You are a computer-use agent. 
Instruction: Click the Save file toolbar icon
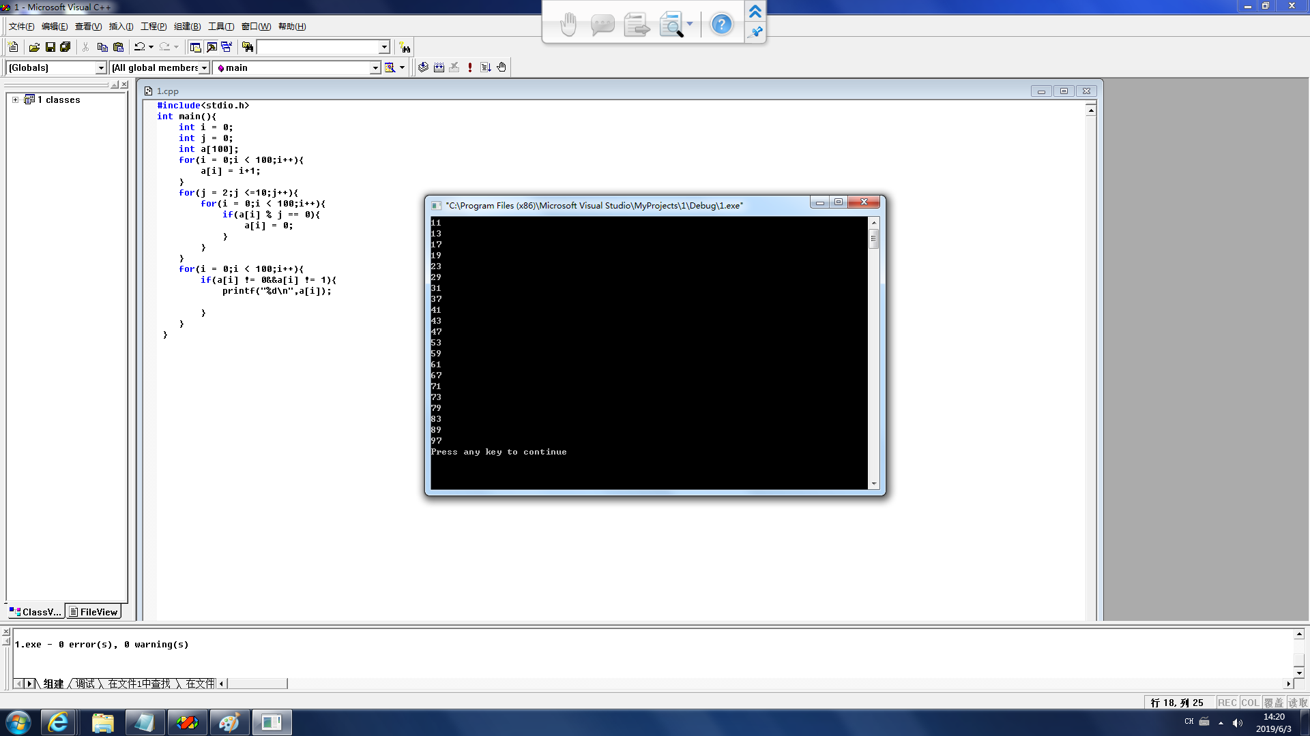[50, 47]
